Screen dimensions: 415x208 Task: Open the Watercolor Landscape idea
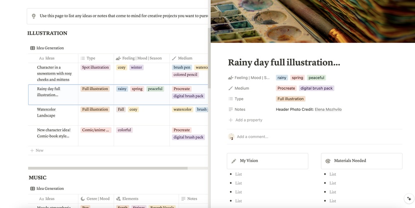click(x=46, y=112)
